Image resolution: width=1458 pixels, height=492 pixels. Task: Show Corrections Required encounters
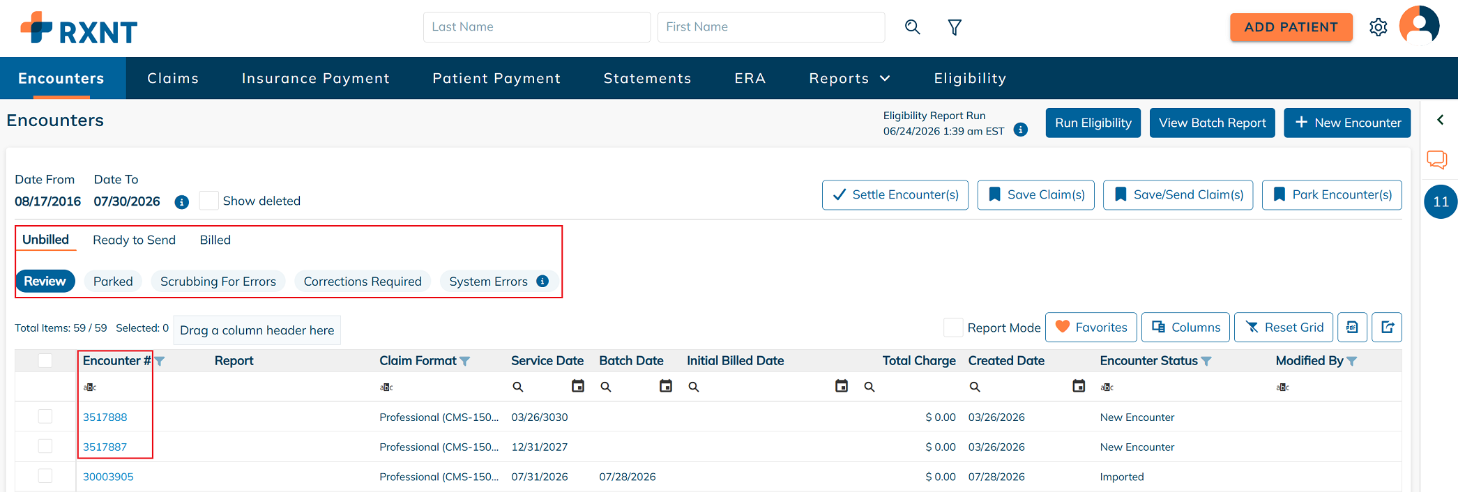pyautogui.click(x=363, y=281)
